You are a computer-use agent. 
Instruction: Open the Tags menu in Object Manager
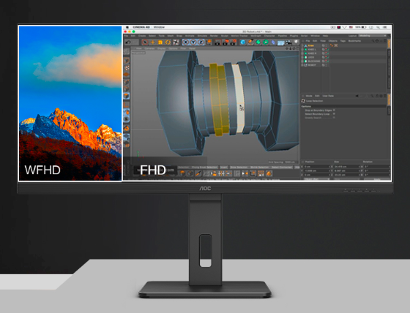tap(343, 41)
